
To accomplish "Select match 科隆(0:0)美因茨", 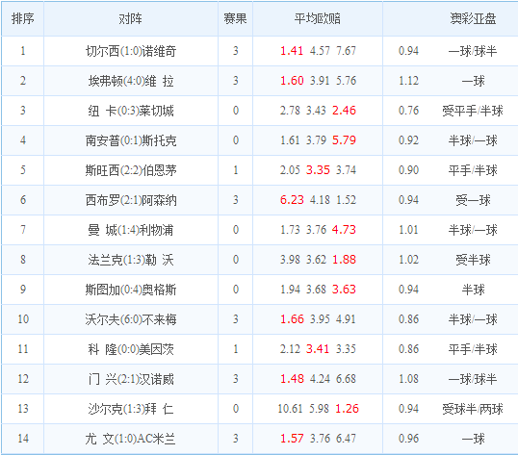I will click(131, 349).
